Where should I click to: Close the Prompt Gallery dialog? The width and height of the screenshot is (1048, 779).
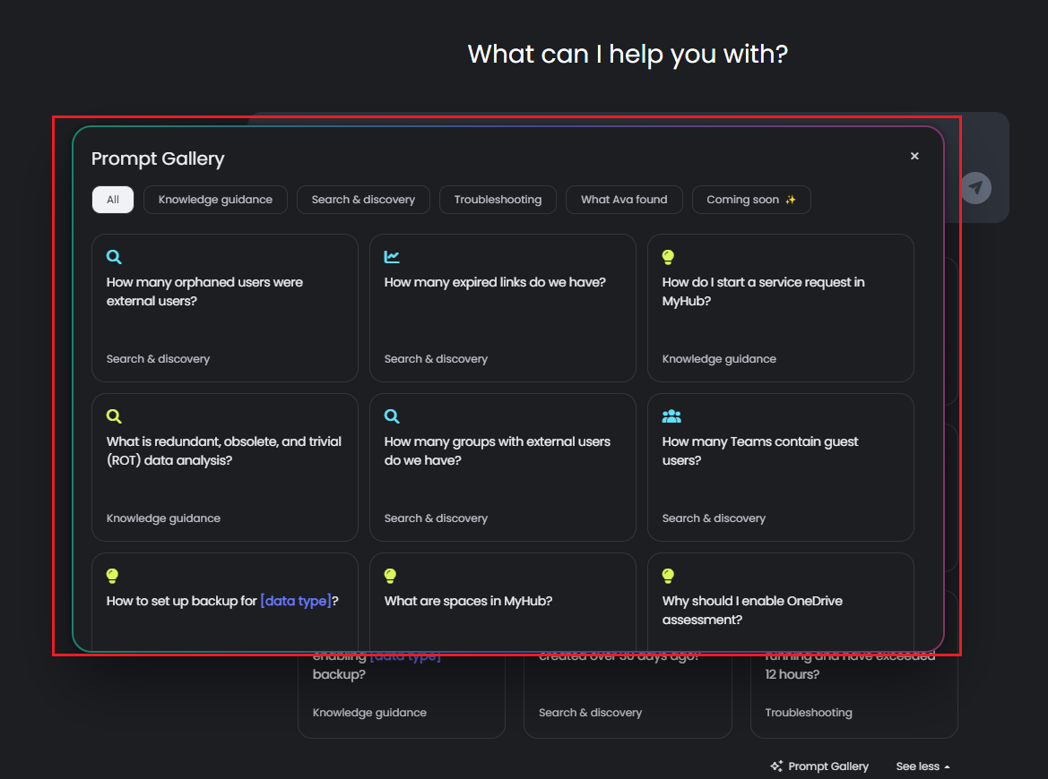click(x=914, y=156)
